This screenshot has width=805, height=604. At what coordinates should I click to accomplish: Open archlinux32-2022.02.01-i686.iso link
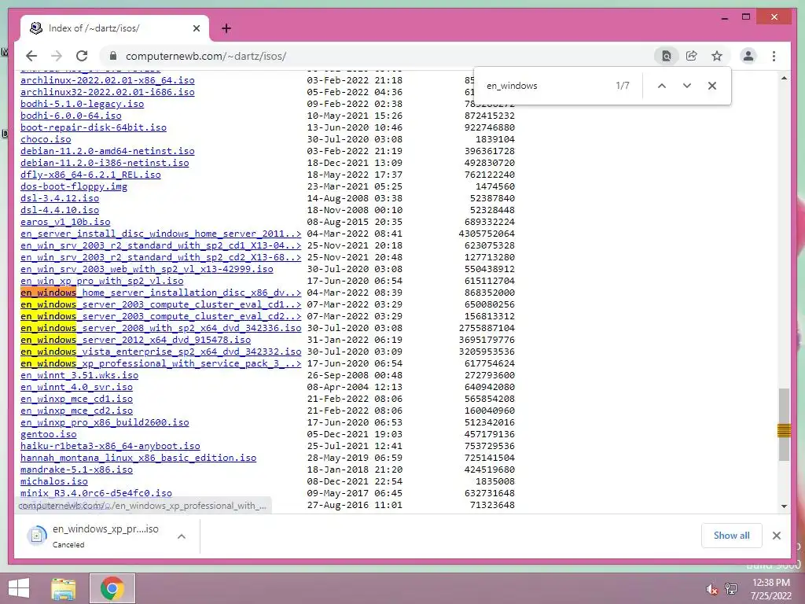click(x=107, y=92)
